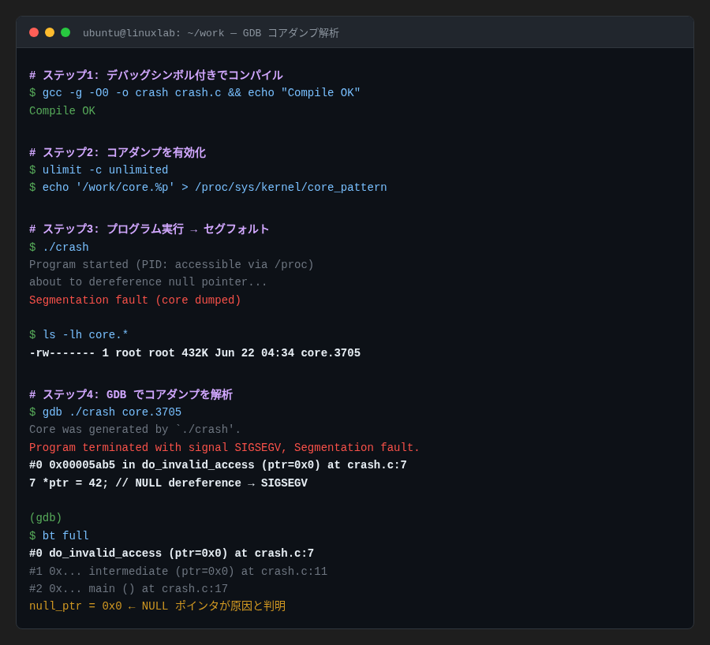
Task: Click the 'Segmentation fault (core dumped)' error
Action: pos(135,300)
